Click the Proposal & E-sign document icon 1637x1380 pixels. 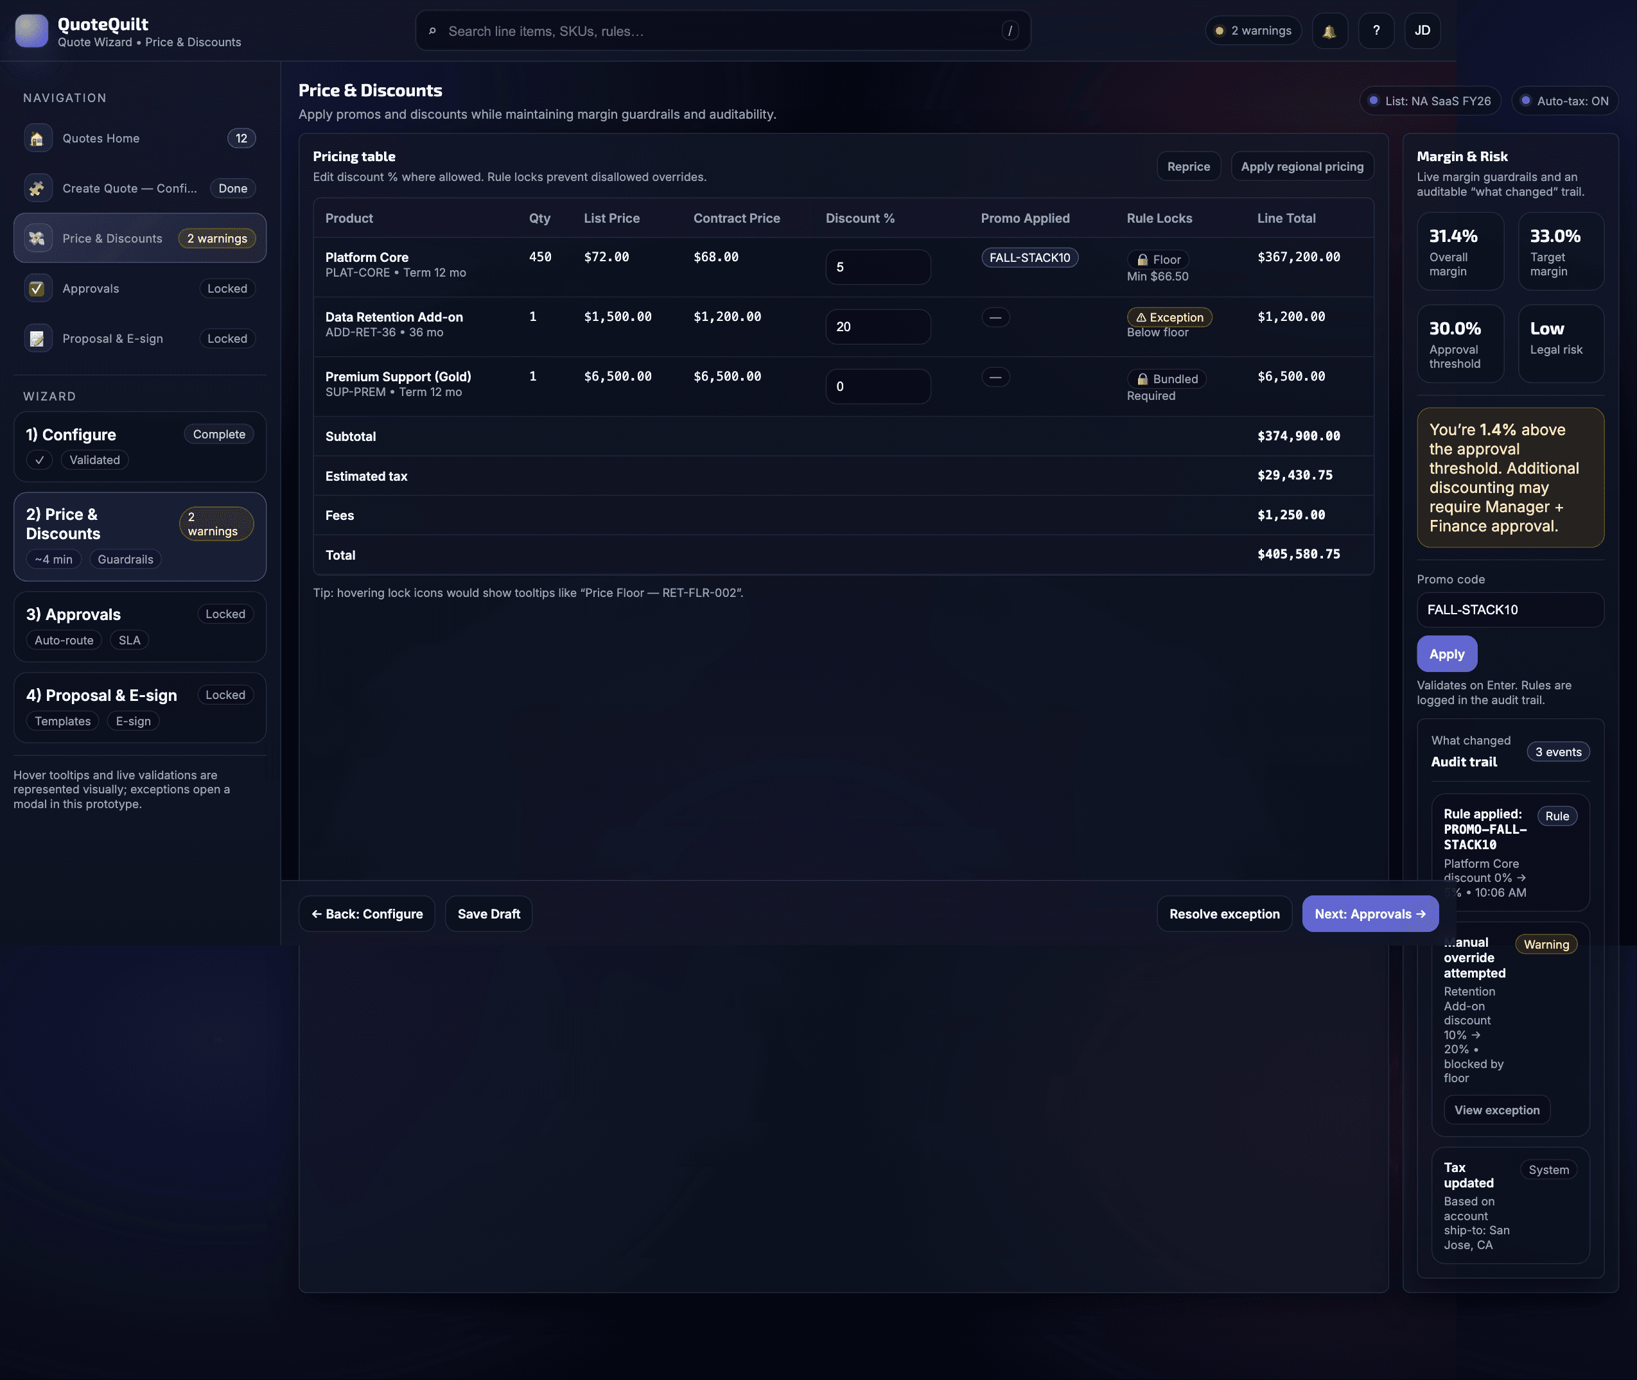[37, 339]
